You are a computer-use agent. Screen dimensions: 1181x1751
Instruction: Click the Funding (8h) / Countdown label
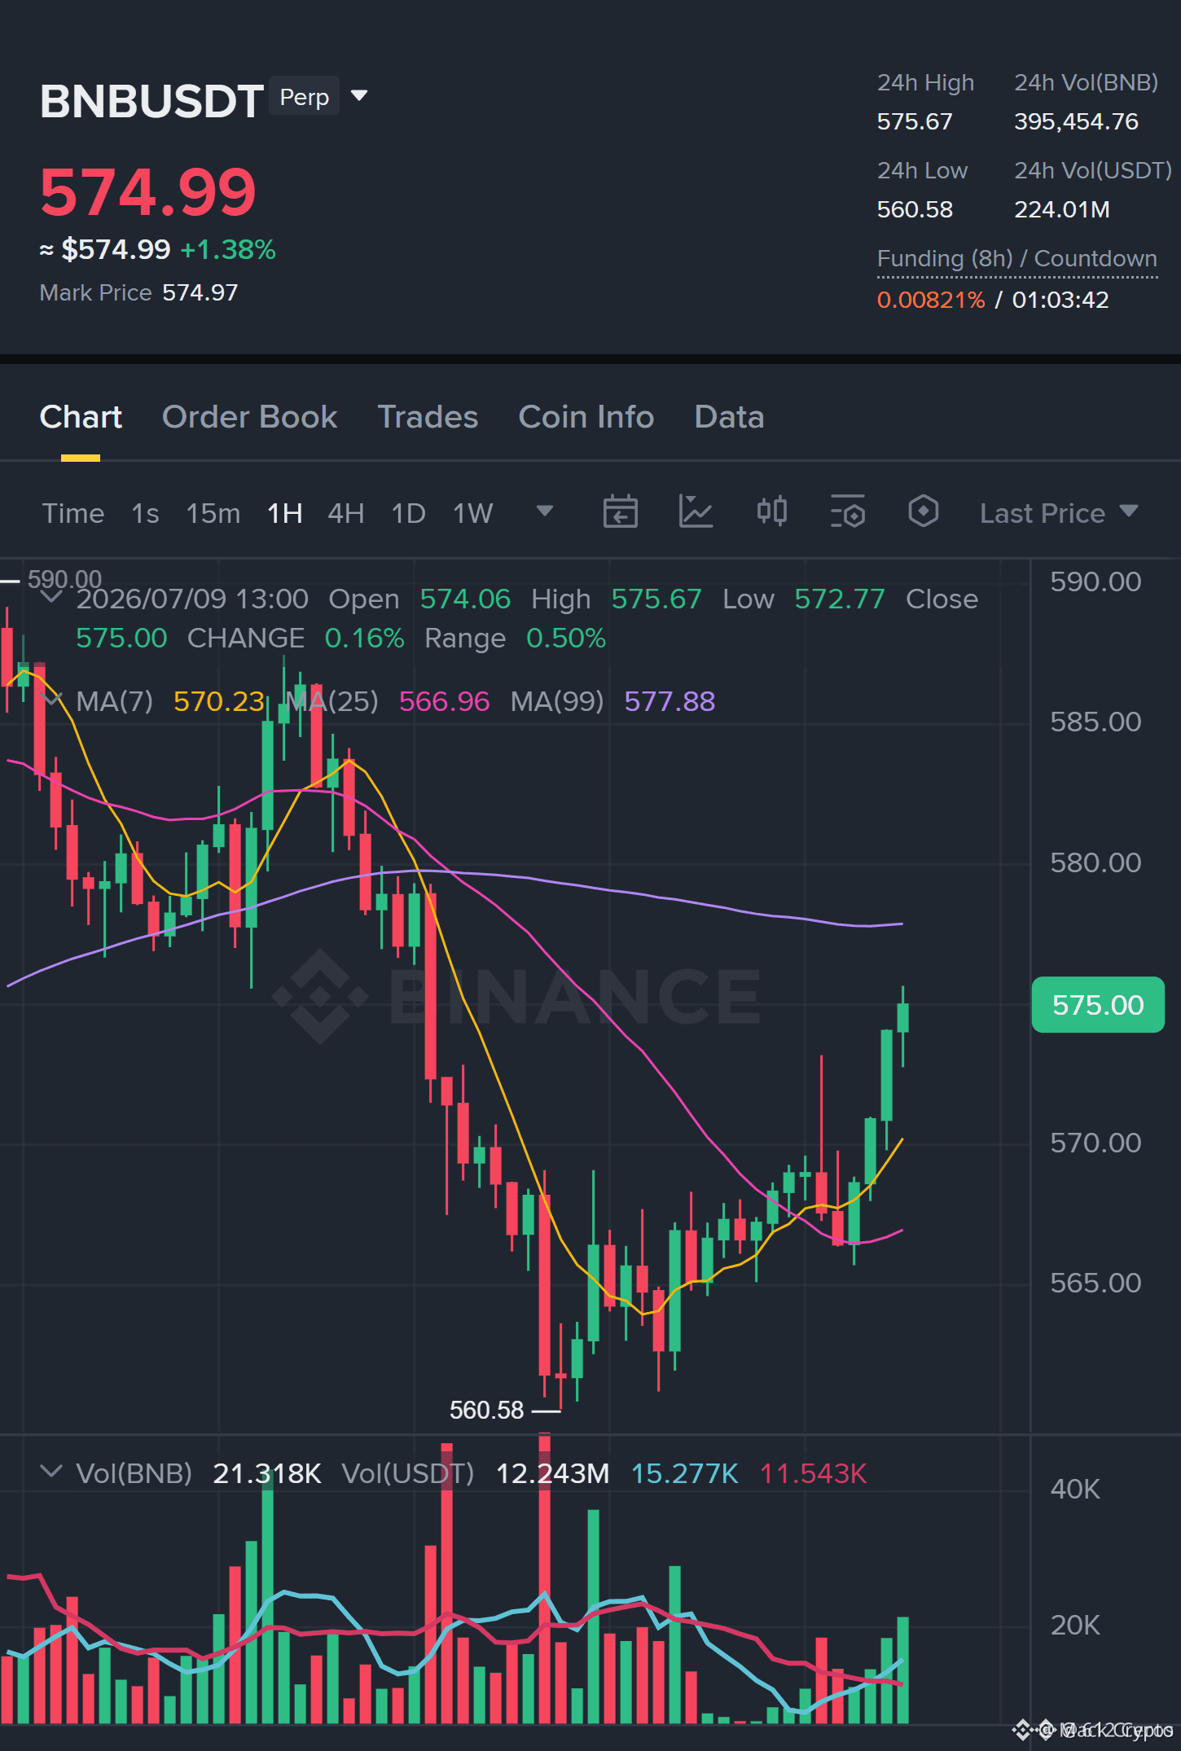click(1017, 258)
